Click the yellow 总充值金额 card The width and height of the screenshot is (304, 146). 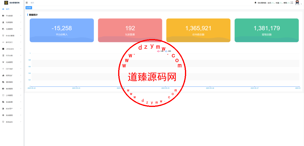pos(198,31)
